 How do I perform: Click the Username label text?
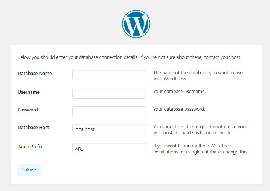click(x=29, y=92)
